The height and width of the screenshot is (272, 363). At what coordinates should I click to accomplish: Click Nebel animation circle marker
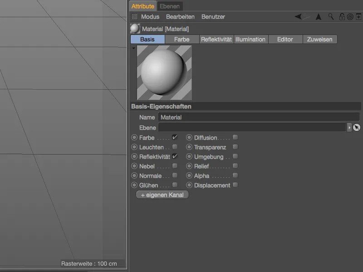pyautogui.click(x=134, y=166)
